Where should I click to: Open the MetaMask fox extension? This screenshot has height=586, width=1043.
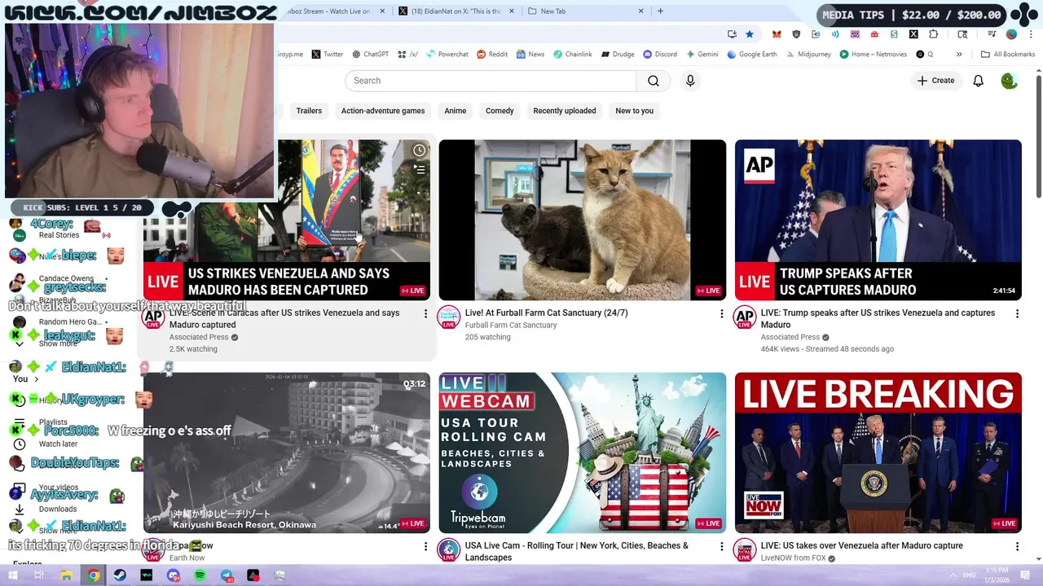tap(777, 34)
